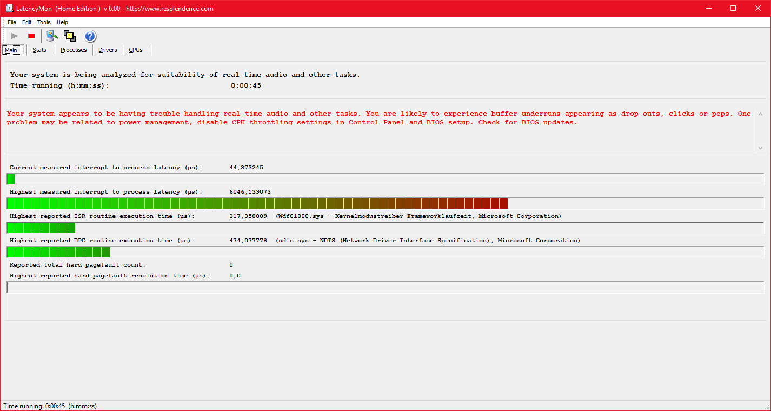Click the highest interrupt latency bar

(x=385, y=203)
